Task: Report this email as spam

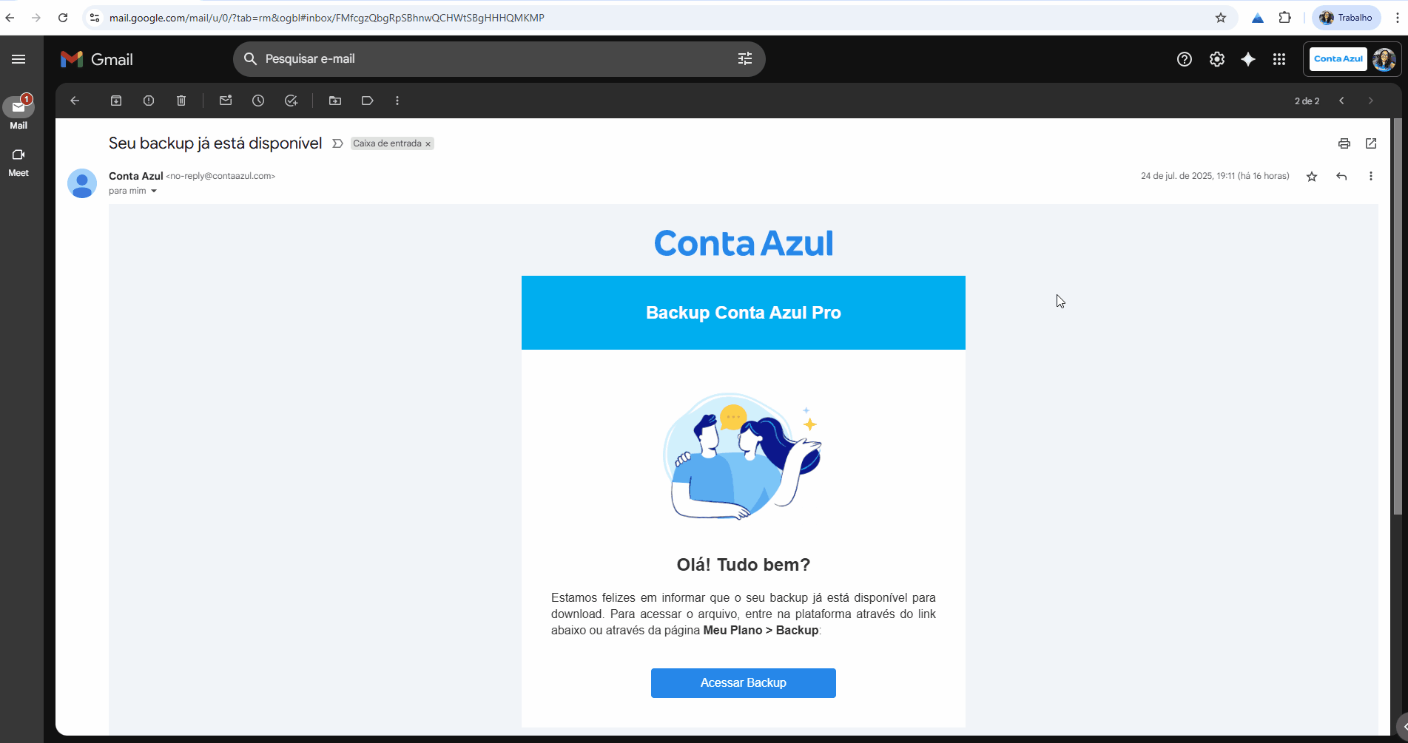Action: click(149, 101)
